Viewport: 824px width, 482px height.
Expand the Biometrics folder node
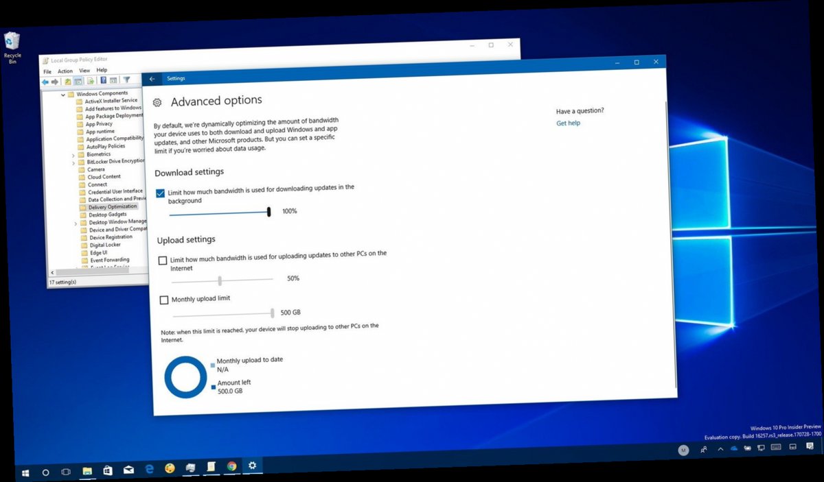(73, 156)
